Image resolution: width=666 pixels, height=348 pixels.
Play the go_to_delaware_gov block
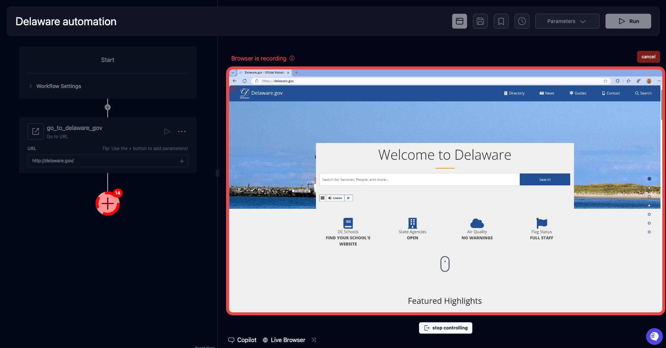click(x=167, y=131)
